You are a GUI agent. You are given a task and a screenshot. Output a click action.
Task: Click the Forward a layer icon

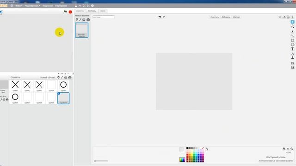(x=292, y=63)
